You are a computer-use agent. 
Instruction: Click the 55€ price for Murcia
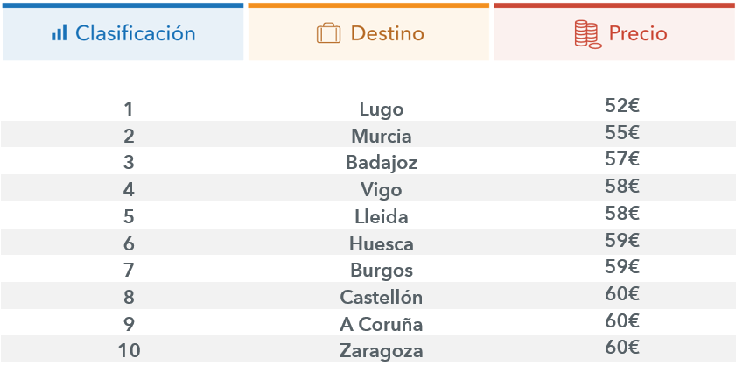622,133
